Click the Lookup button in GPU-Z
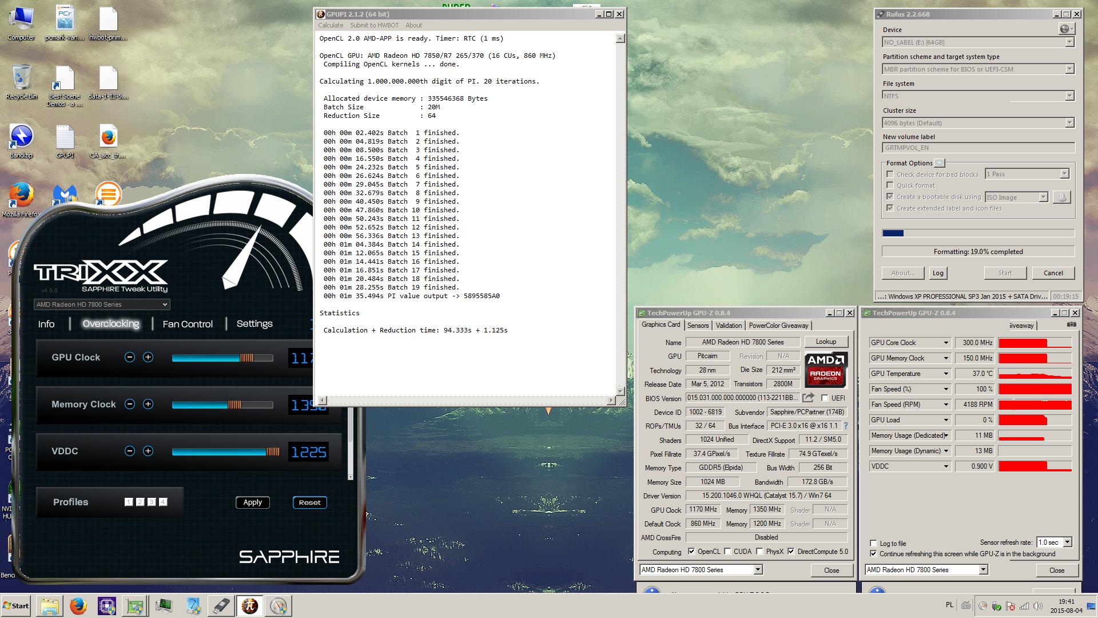 (x=826, y=342)
